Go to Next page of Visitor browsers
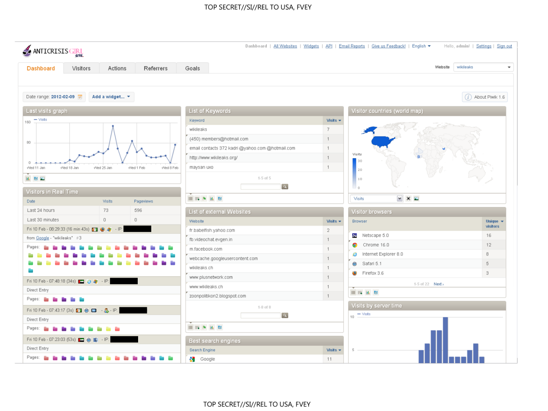This screenshot has width=548, height=411. [x=439, y=284]
